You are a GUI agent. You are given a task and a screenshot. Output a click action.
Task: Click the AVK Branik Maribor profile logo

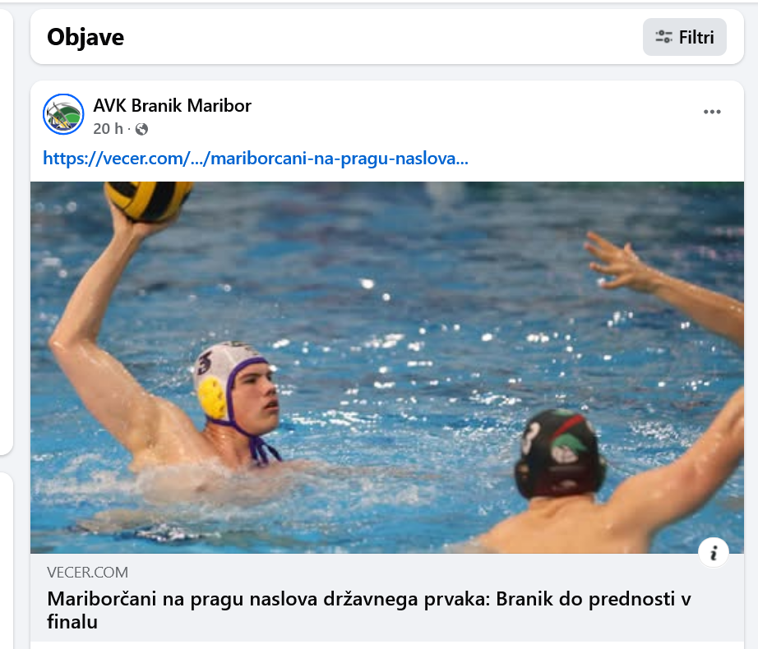63,114
